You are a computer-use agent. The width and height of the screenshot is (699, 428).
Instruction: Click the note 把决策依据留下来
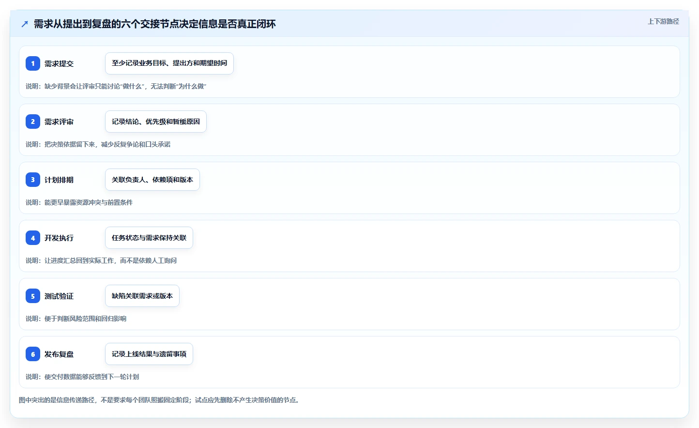(x=98, y=144)
